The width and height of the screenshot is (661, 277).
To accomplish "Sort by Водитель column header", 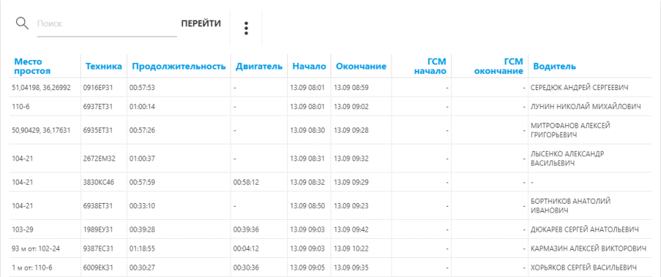I will 555,67.
